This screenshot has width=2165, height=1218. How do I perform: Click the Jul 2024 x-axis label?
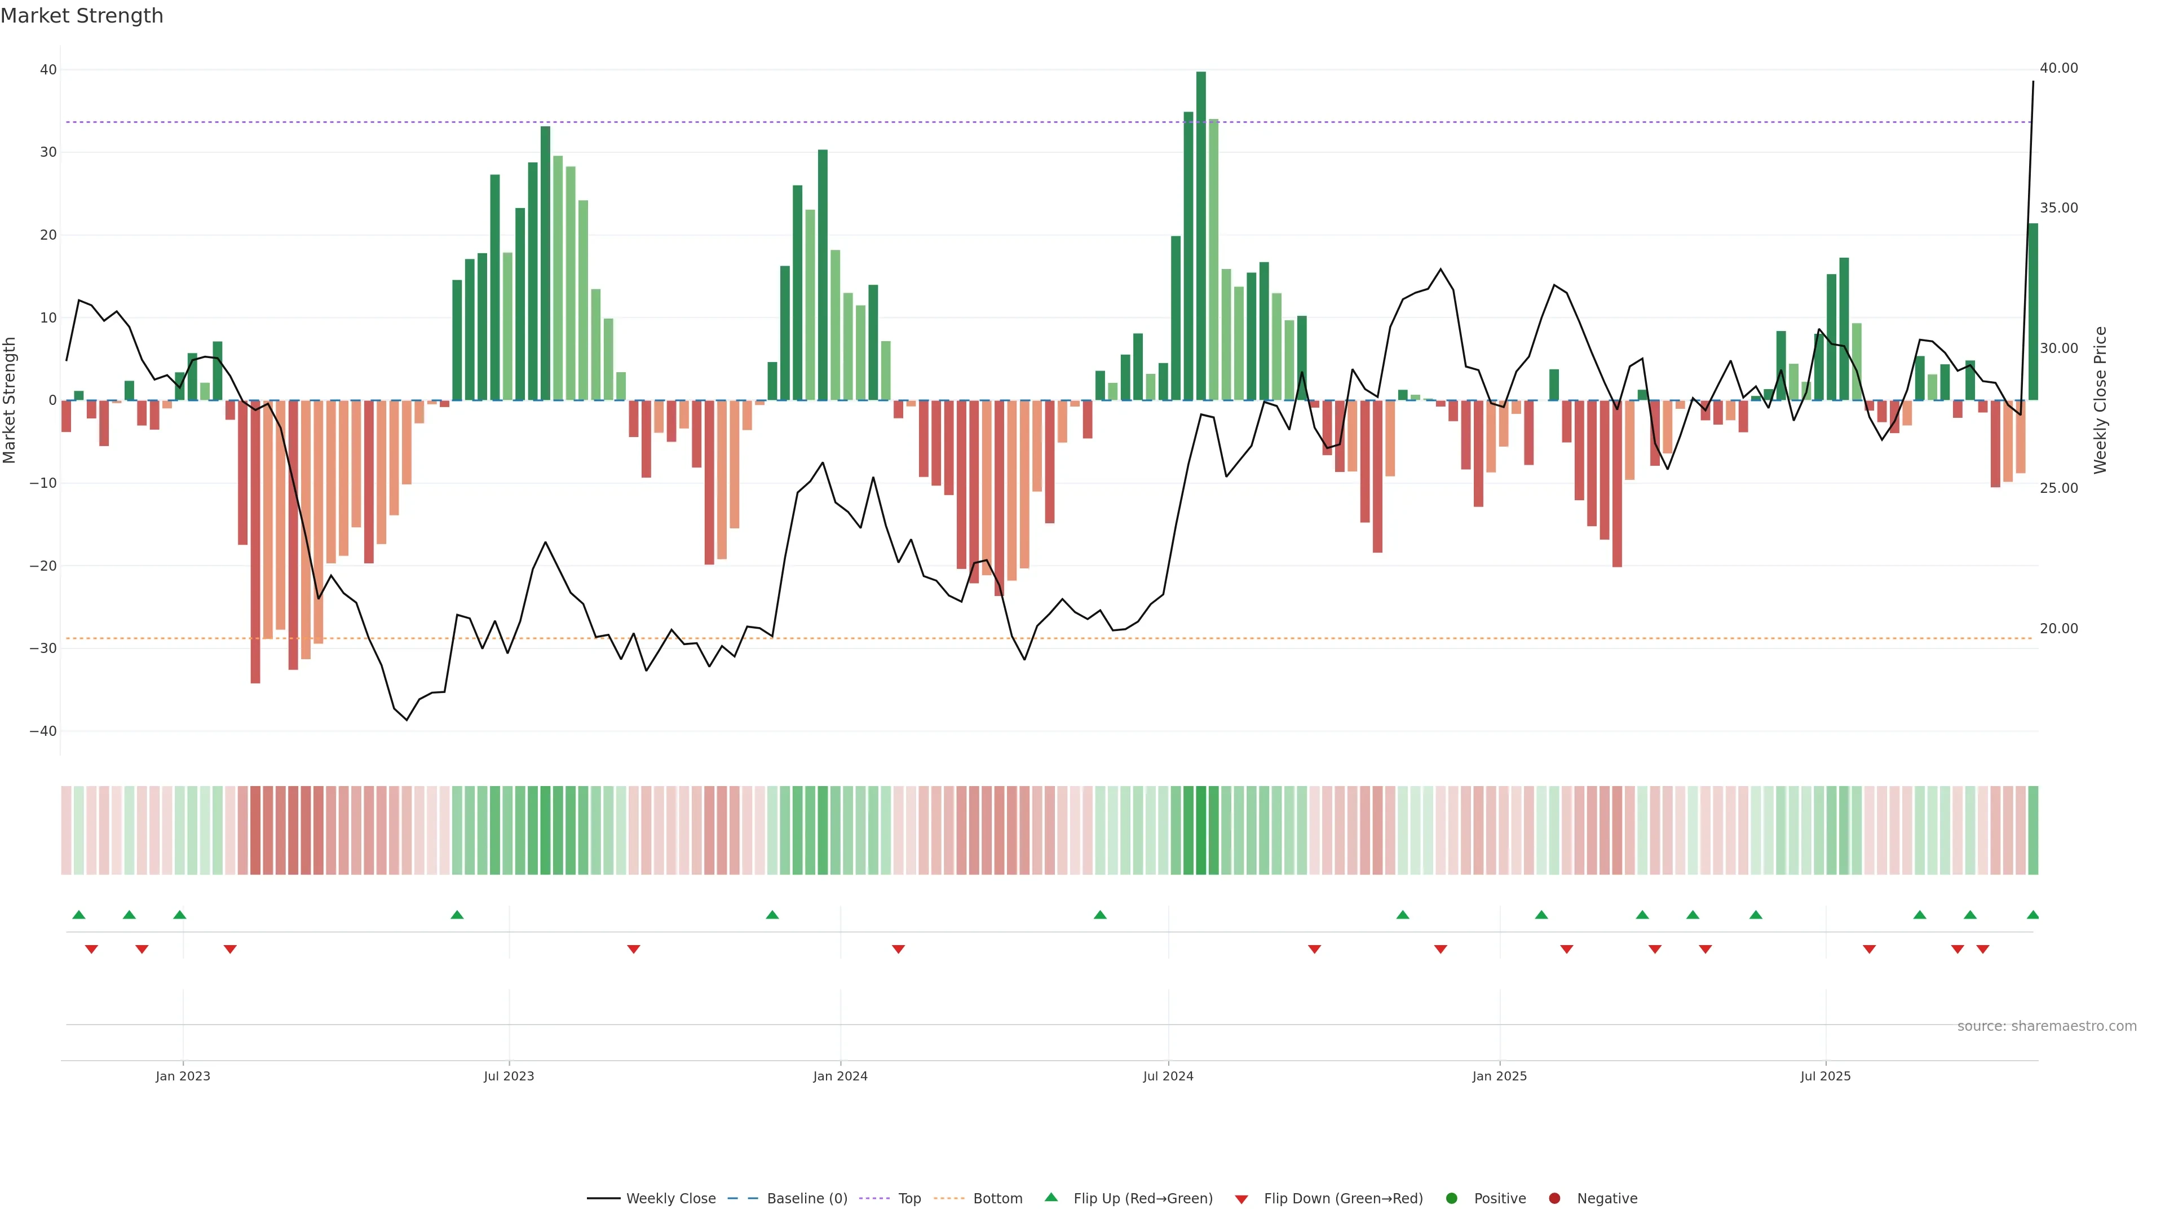[x=1168, y=1076]
